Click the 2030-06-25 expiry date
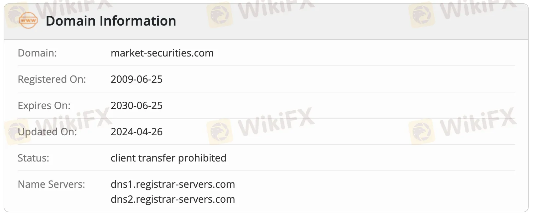 click(x=137, y=106)
